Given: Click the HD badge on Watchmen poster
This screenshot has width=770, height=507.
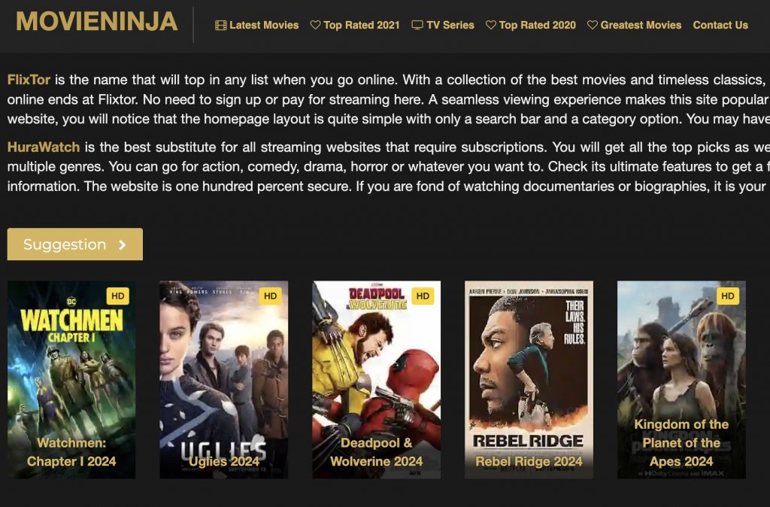Looking at the screenshot, I should pos(118,296).
